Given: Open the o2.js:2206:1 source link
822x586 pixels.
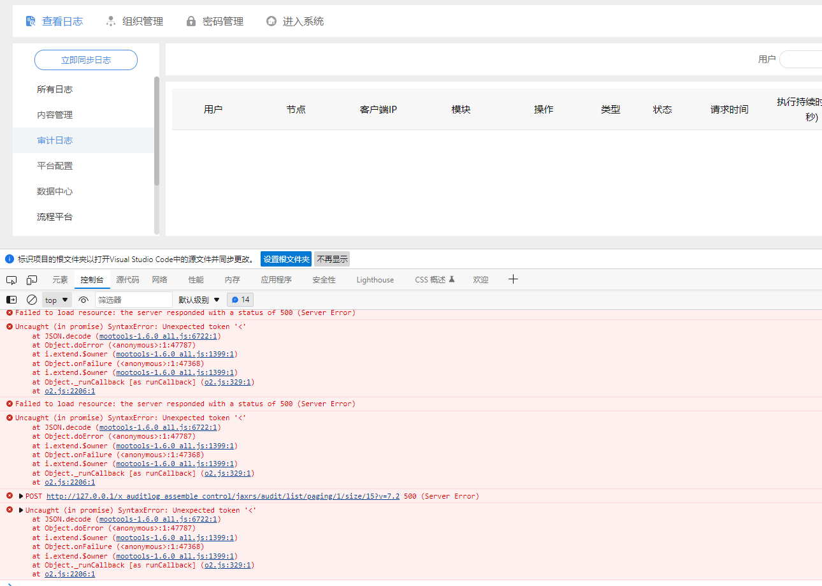Looking at the screenshot, I should pos(69,573).
